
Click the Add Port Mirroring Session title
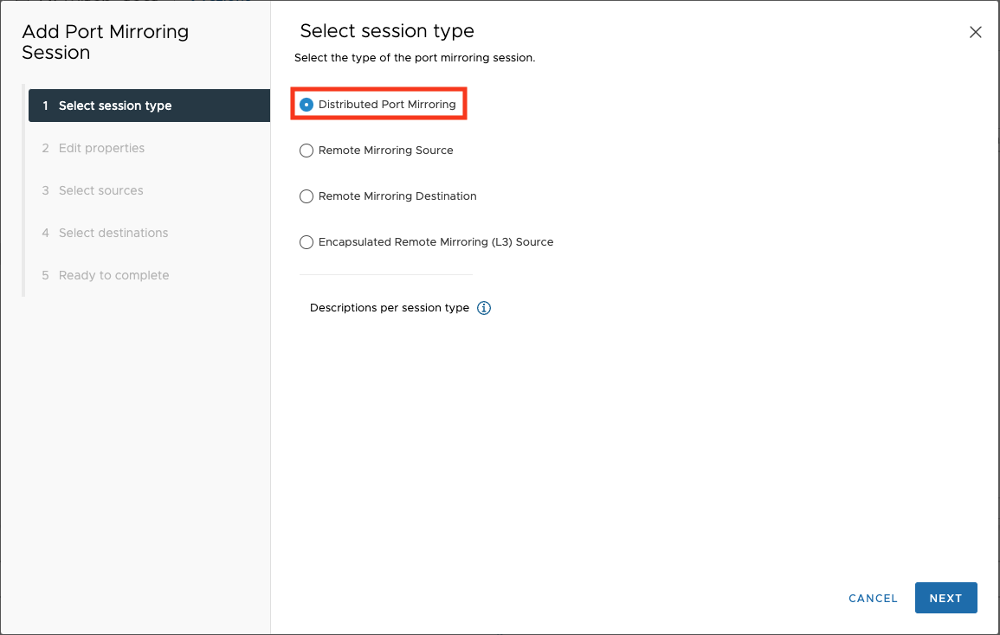click(x=105, y=42)
